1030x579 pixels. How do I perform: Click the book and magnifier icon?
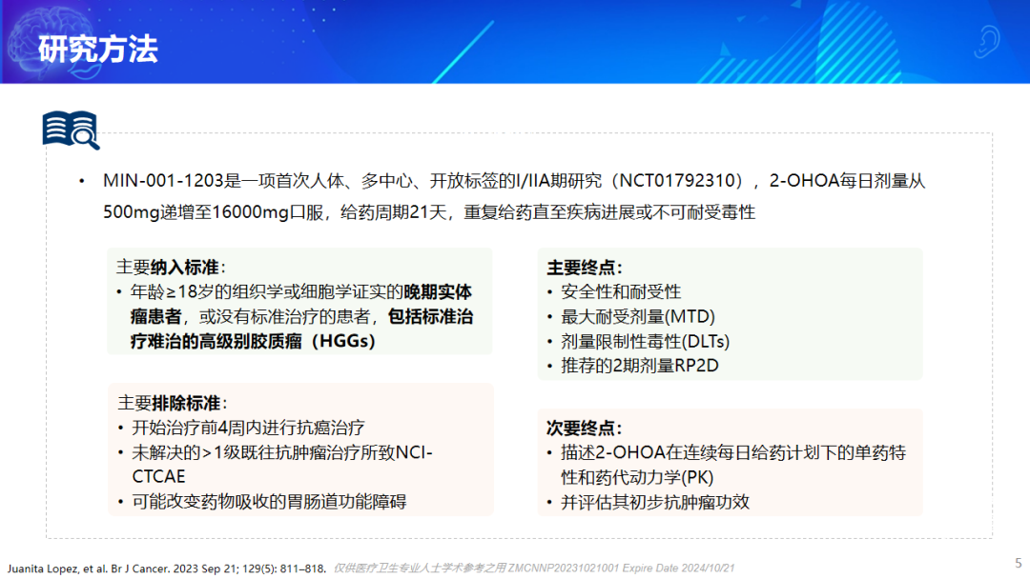(71, 130)
